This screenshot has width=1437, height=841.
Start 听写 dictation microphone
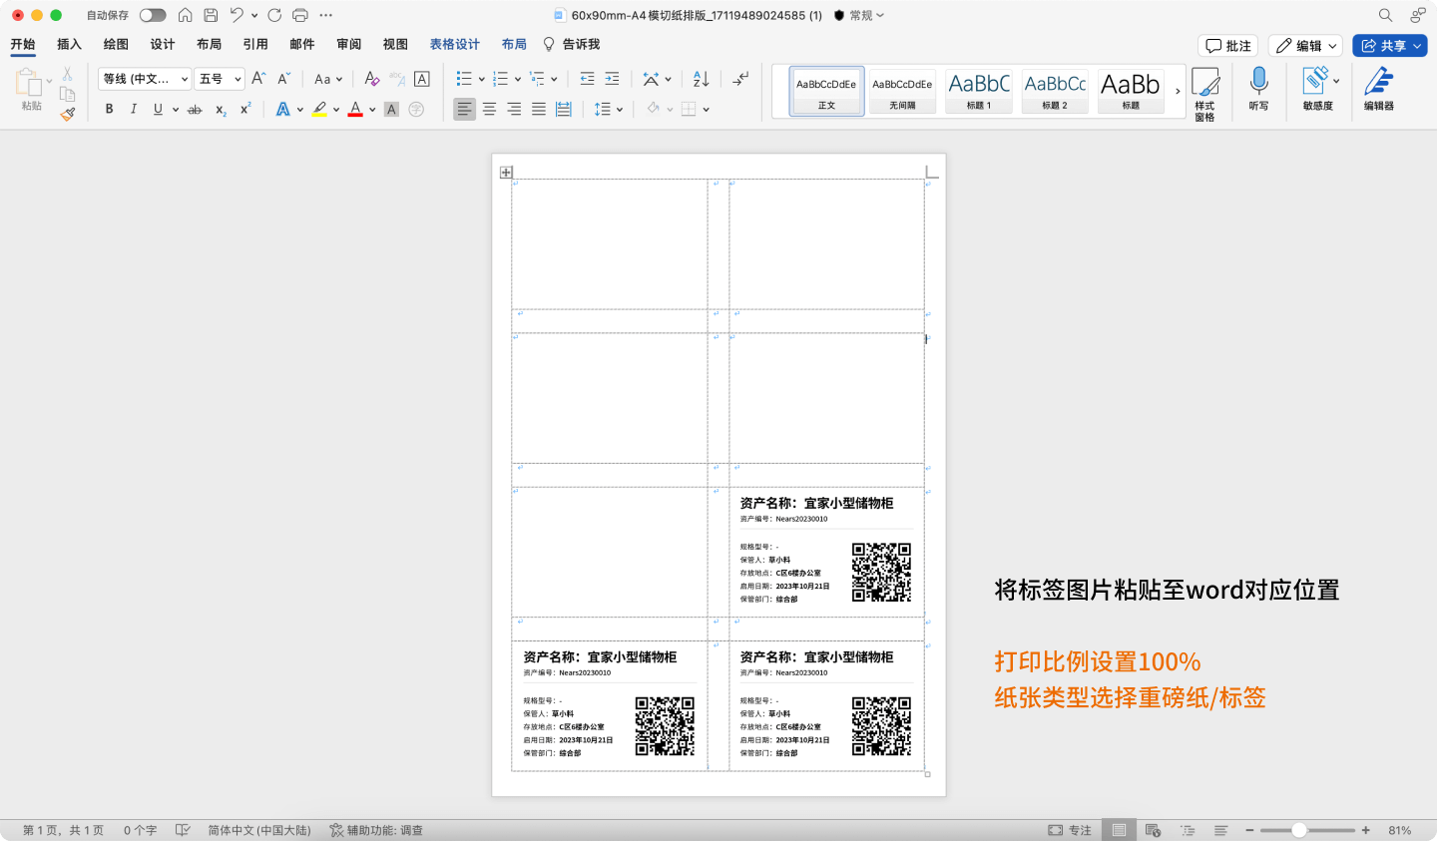pyautogui.click(x=1258, y=89)
